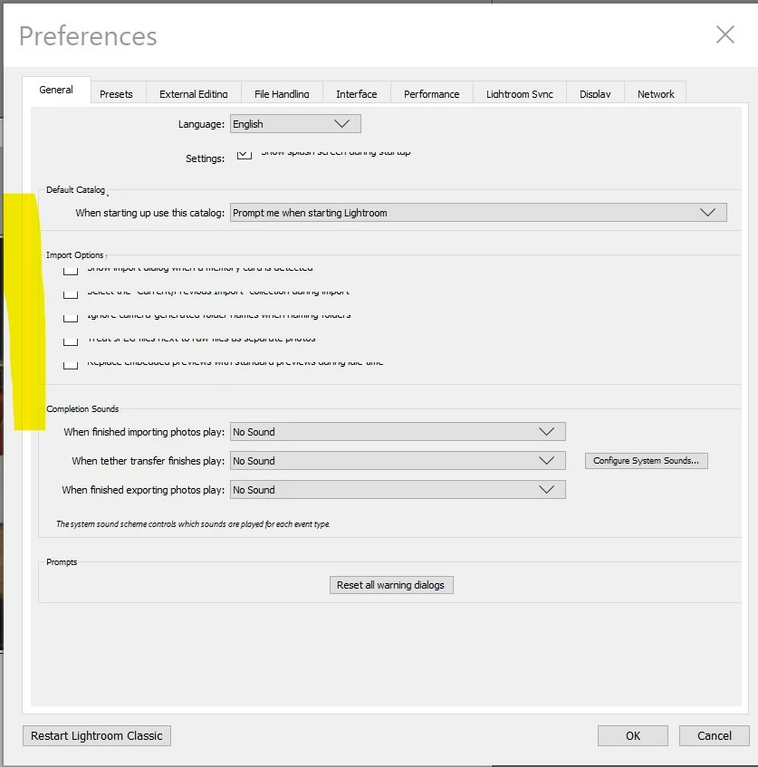758x767 pixels.
Task: Select the Lightroom Sync tab
Action: pyautogui.click(x=520, y=94)
